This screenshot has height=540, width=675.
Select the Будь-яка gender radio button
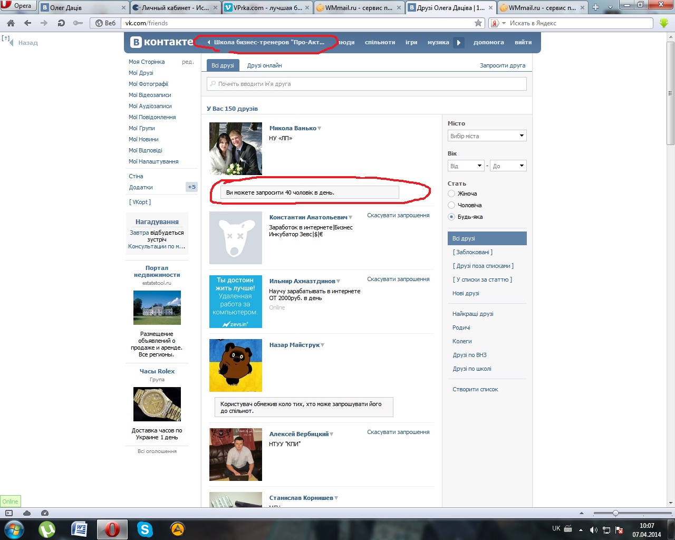click(x=451, y=217)
